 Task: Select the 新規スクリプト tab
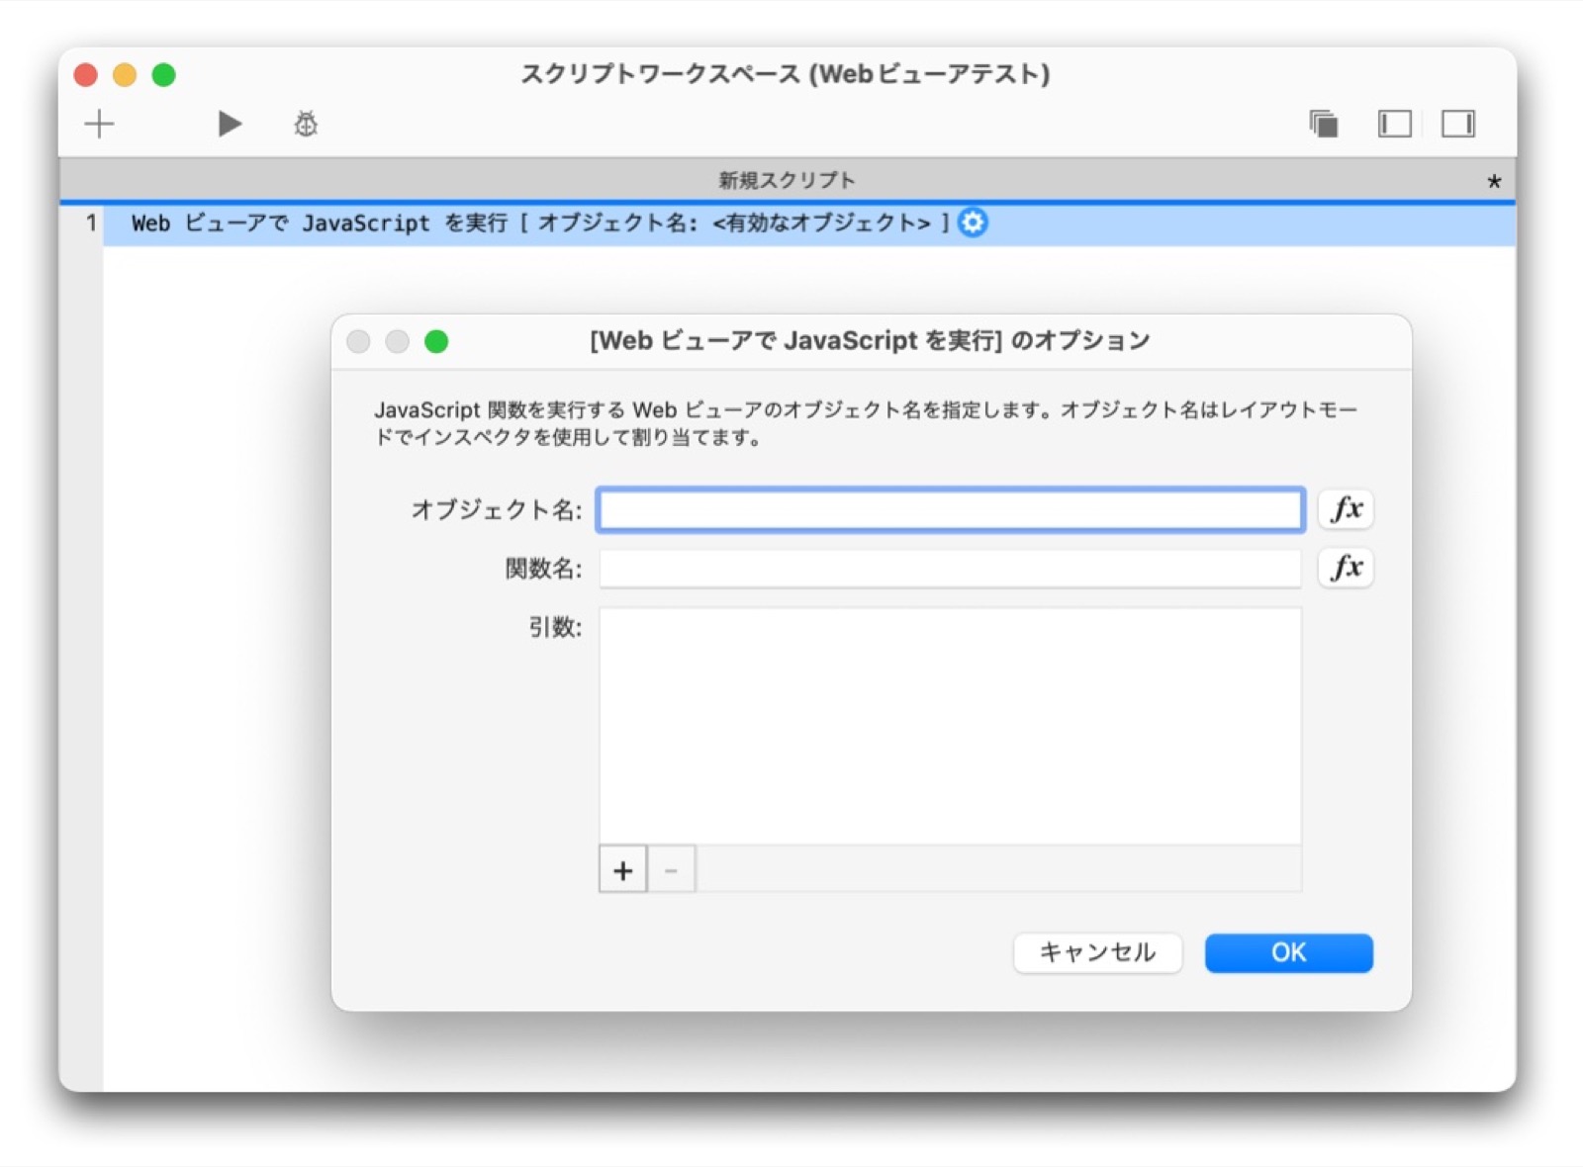pos(785,179)
